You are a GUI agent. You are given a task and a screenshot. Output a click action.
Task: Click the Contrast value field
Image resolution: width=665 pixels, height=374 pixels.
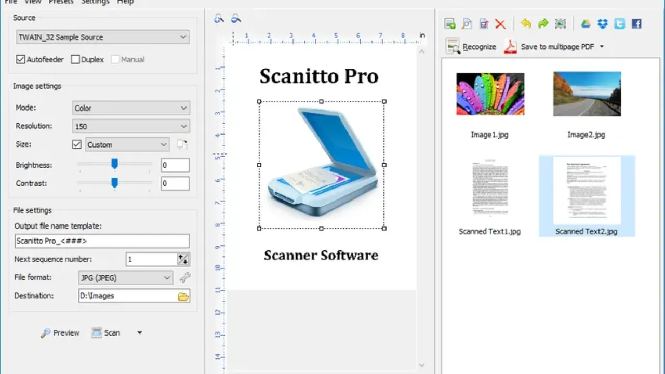click(x=175, y=183)
